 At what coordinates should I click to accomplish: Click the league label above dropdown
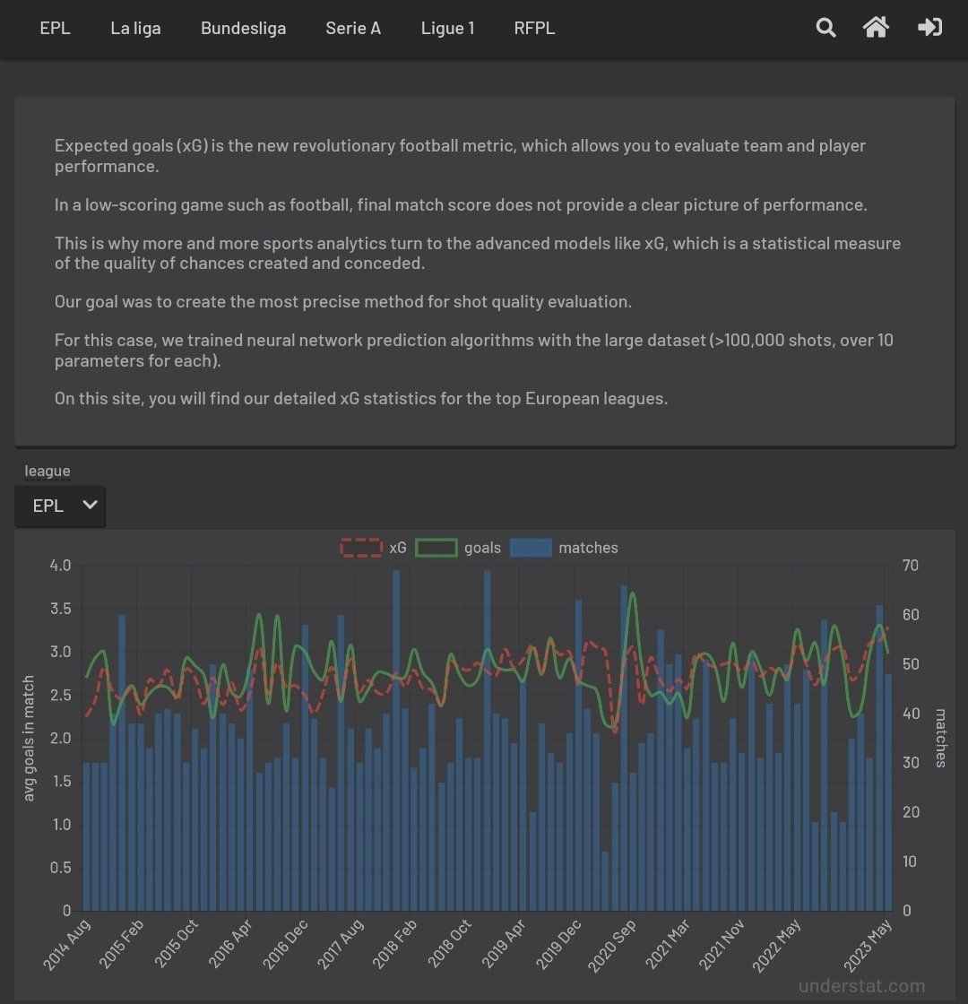coord(48,472)
